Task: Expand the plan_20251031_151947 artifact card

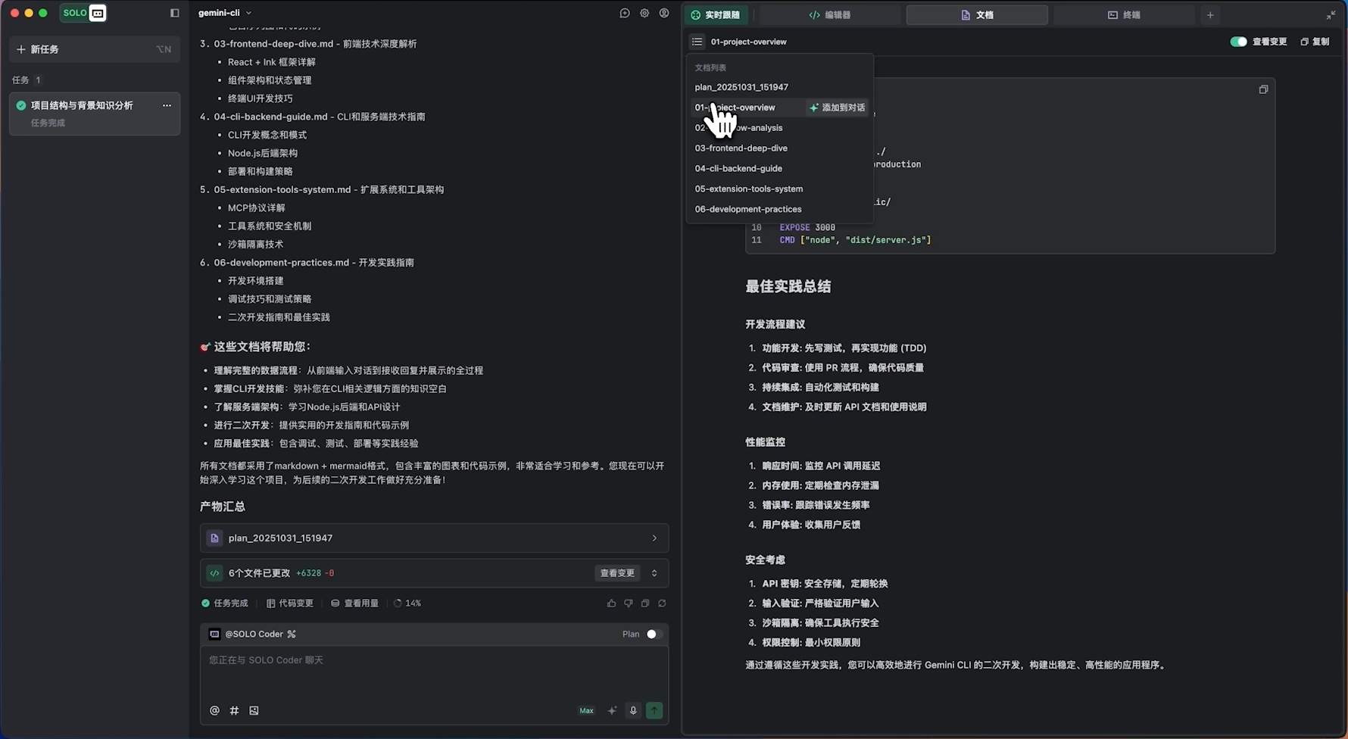Action: point(434,538)
